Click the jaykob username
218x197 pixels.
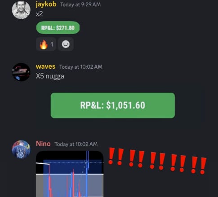click(46, 4)
